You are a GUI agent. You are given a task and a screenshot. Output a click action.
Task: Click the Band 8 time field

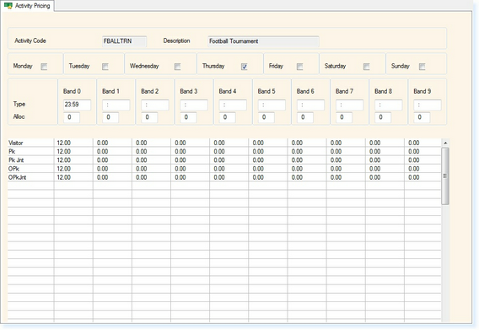[389, 105]
